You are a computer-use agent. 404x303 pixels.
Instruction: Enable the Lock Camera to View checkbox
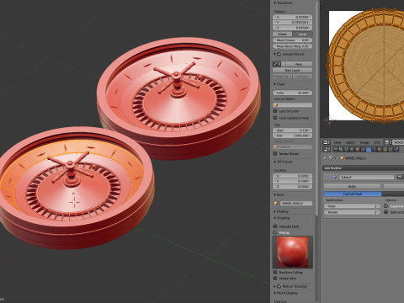275,118
